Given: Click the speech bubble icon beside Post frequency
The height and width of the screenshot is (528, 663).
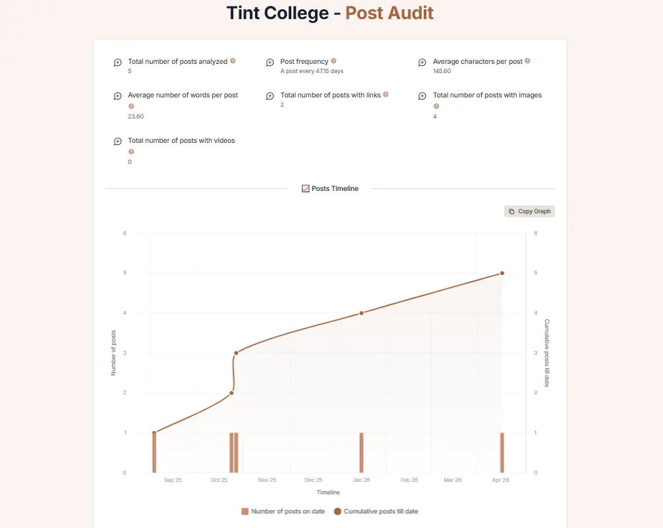Looking at the screenshot, I should (270, 63).
